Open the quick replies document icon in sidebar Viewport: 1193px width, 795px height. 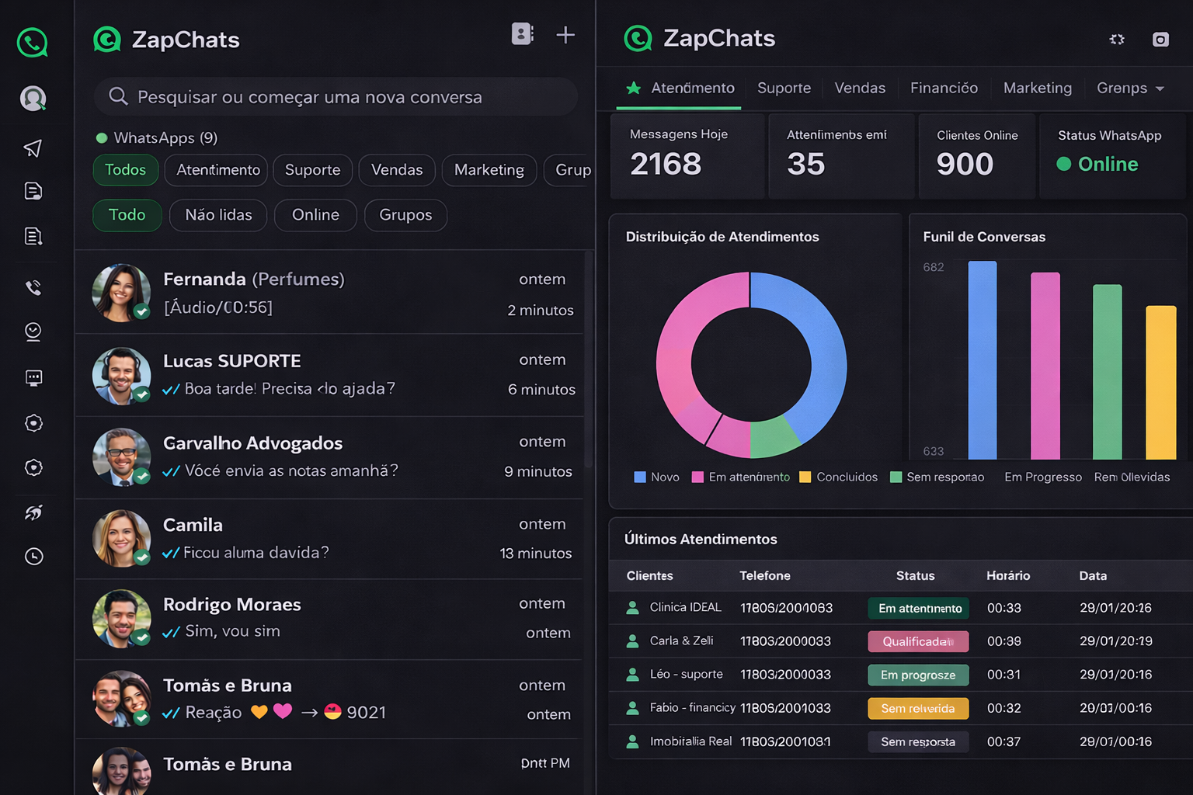click(x=32, y=191)
